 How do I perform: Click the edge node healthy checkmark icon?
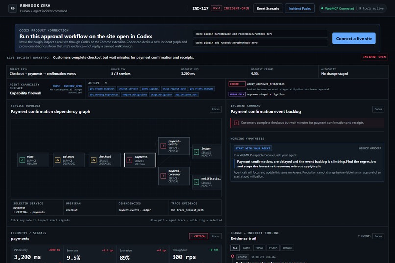(x=22, y=160)
